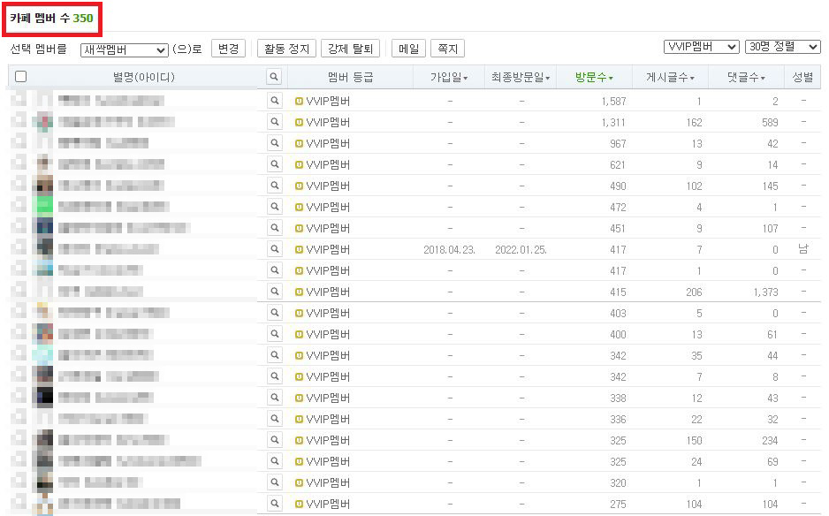Click magnifier for member who joined 2018.04.23
829x516 pixels.
274,250
